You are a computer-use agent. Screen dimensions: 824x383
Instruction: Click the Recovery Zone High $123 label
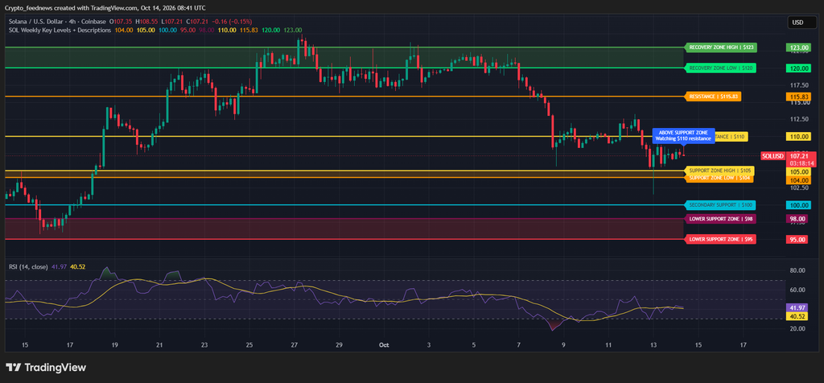[x=722, y=47]
